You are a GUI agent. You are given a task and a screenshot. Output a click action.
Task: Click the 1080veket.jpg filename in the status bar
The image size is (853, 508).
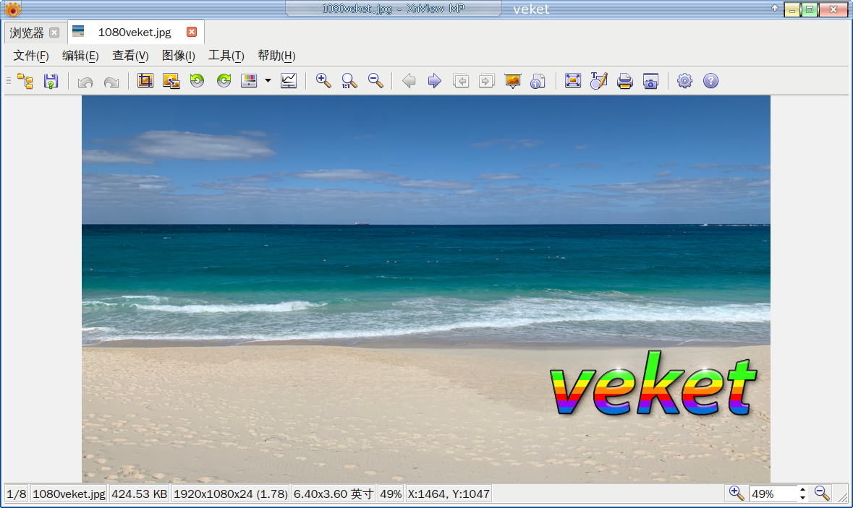(x=69, y=494)
